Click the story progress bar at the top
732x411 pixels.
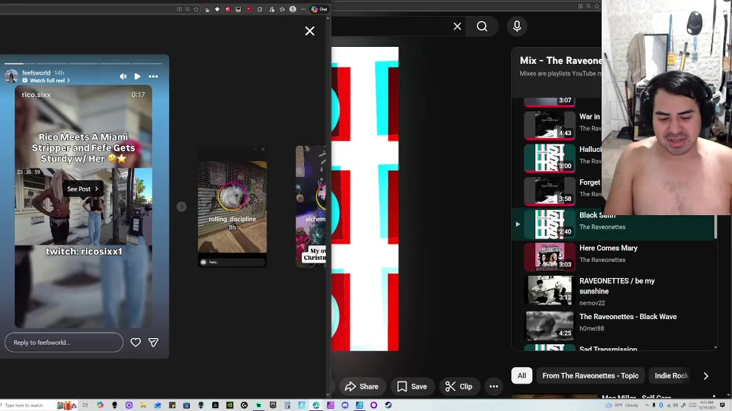point(84,63)
